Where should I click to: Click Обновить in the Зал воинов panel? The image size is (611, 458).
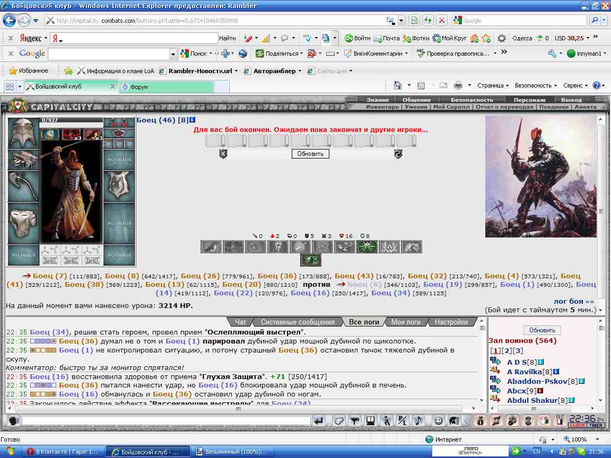(x=542, y=330)
